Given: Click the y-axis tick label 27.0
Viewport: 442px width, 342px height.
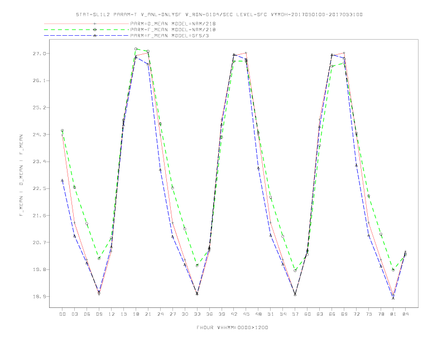Looking at the screenshot, I should click(x=39, y=53).
